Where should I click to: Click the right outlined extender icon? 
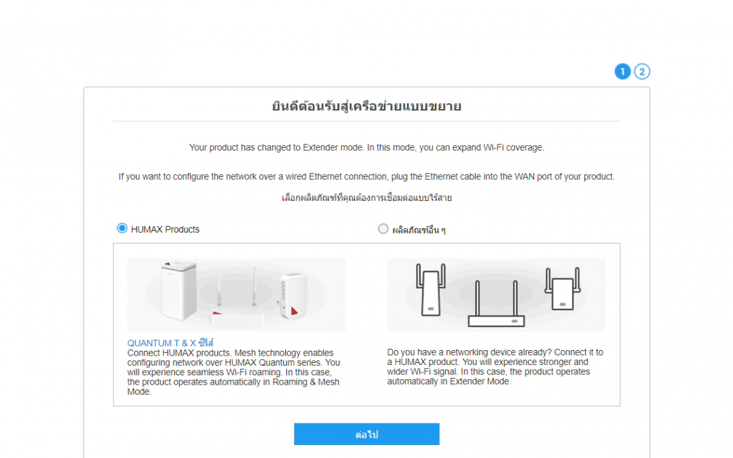click(563, 289)
